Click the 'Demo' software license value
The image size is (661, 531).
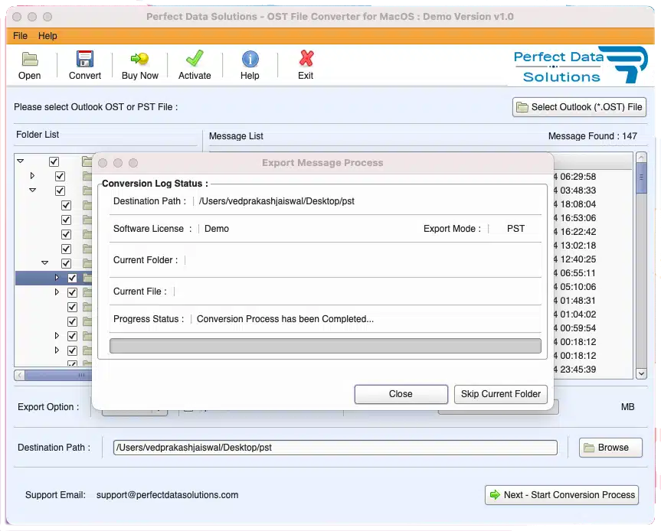(x=217, y=229)
